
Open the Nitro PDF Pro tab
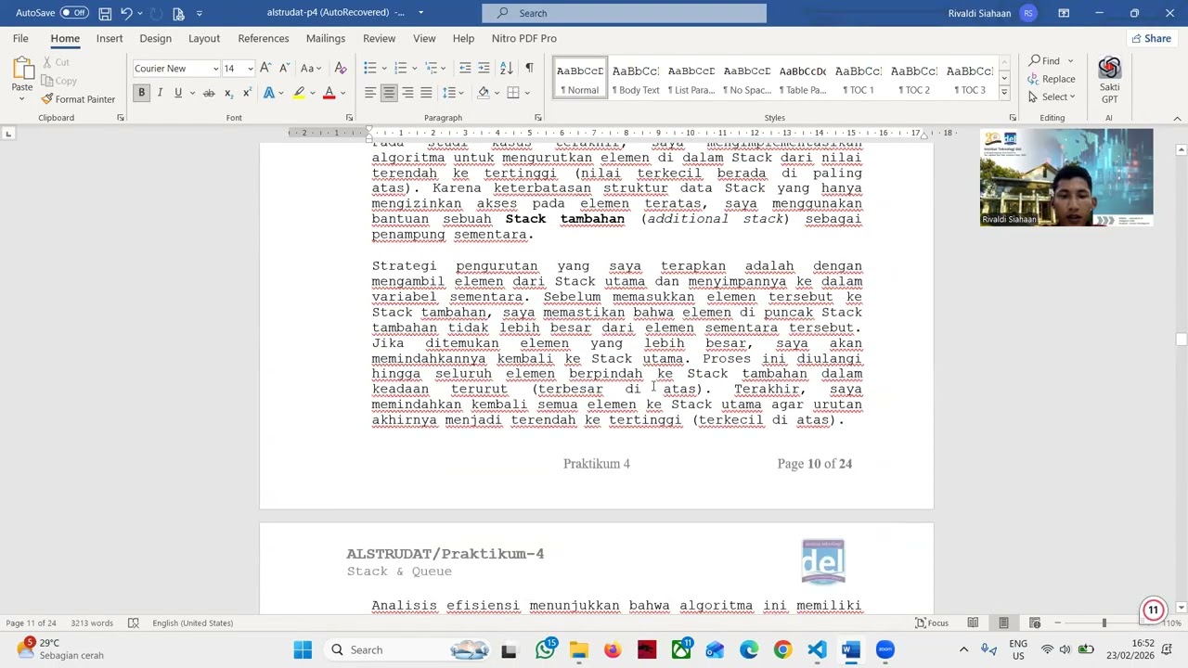(x=524, y=38)
